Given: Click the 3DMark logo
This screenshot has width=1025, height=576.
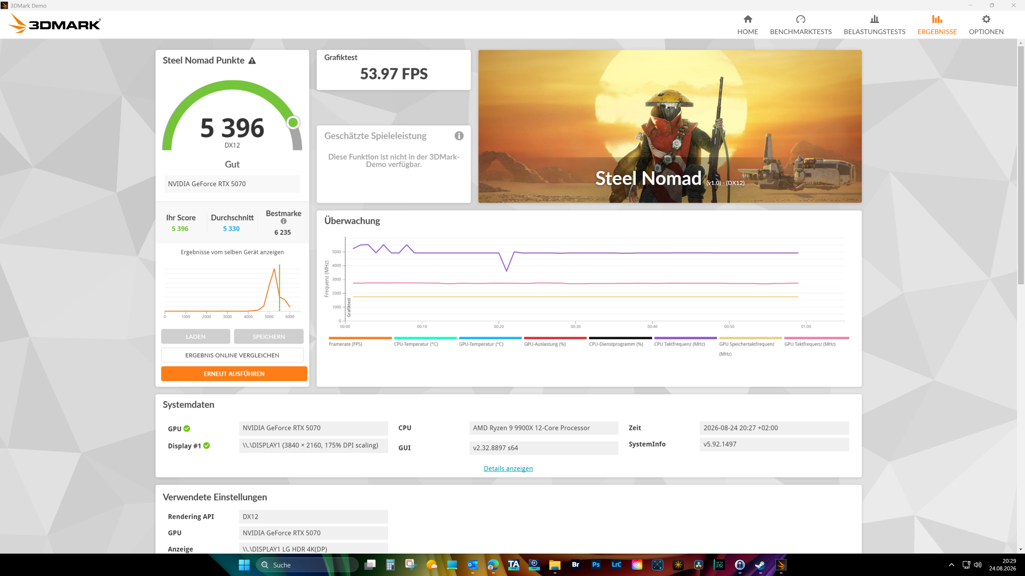Looking at the screenshot, I should tap(55, 24).
